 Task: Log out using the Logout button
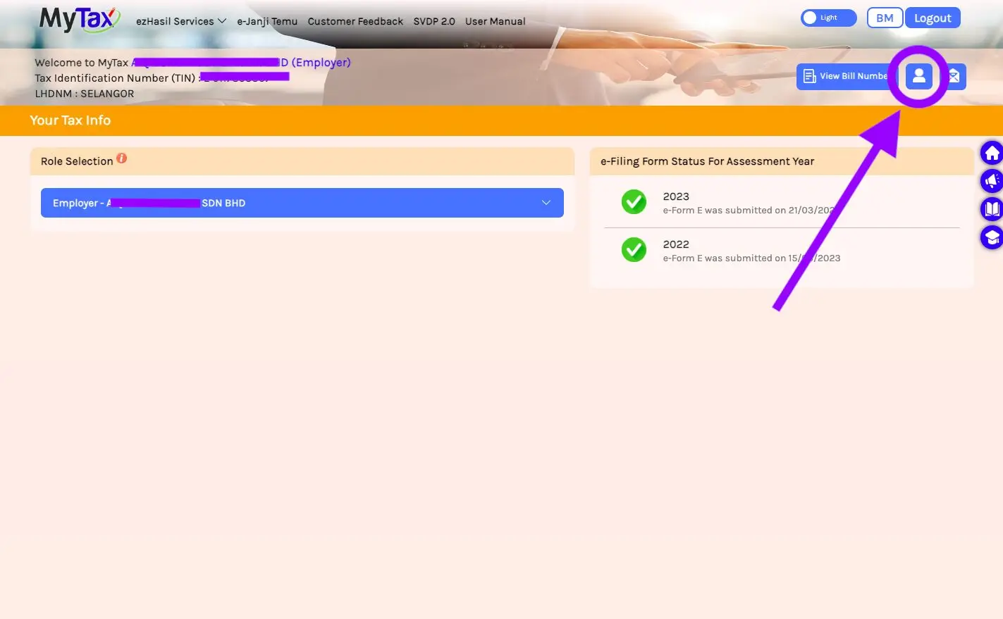tap(933, 18)
